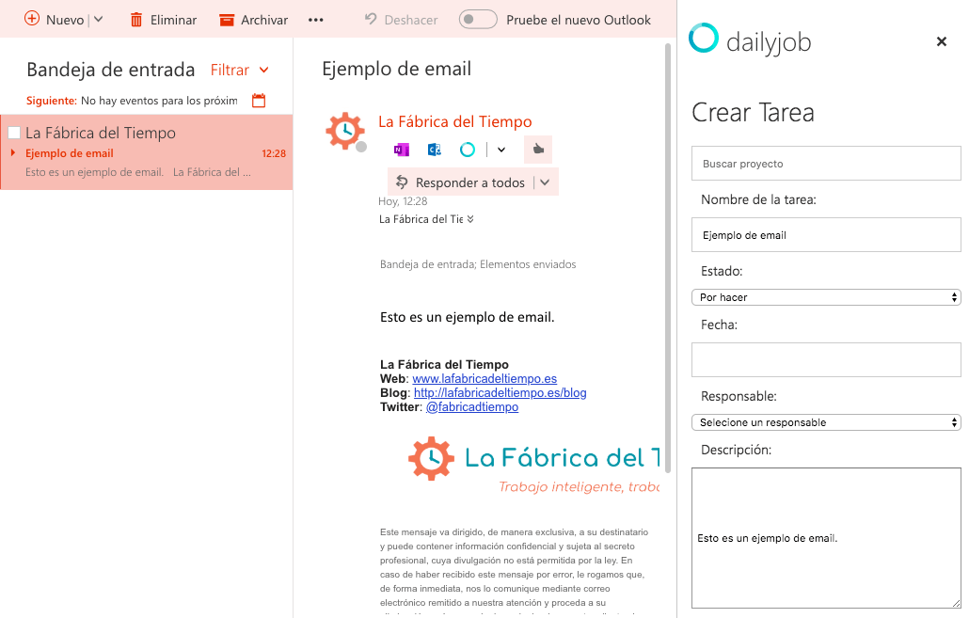Open the more options ellipsis menu
Viewport: 969px width, 618px height.
coord(316,20)
